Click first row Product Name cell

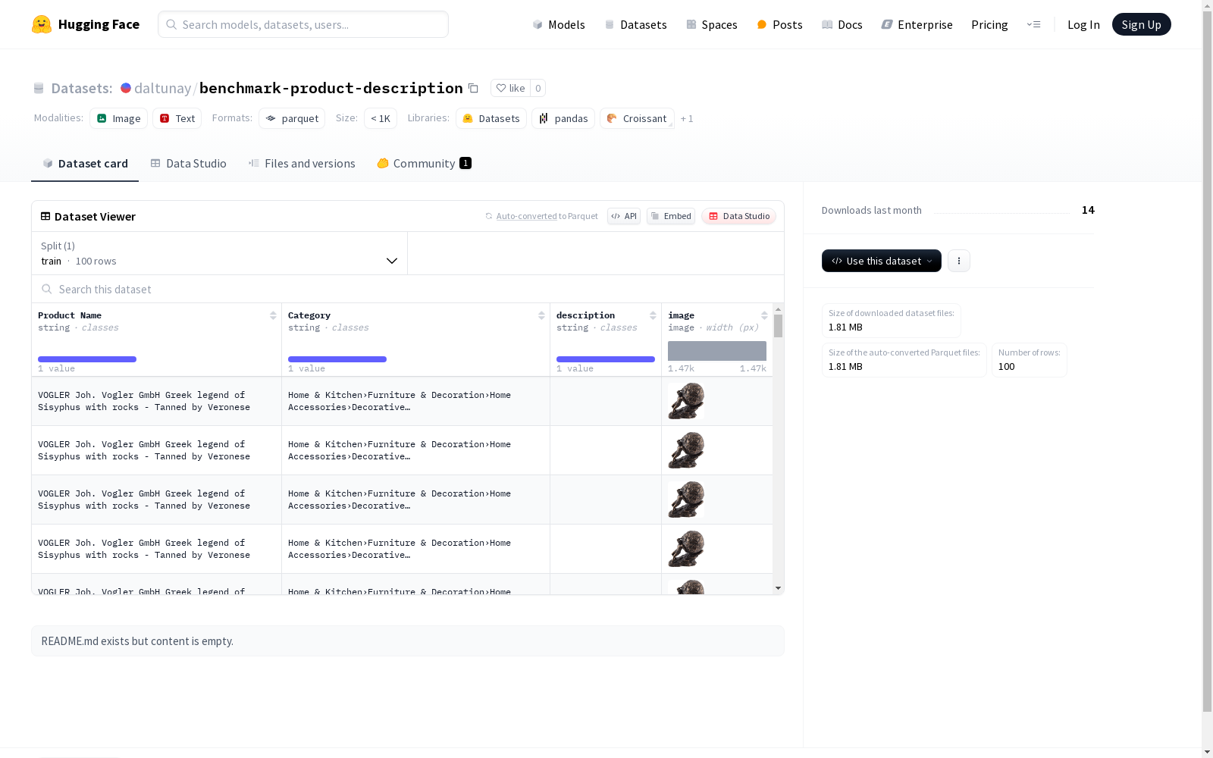156,401
